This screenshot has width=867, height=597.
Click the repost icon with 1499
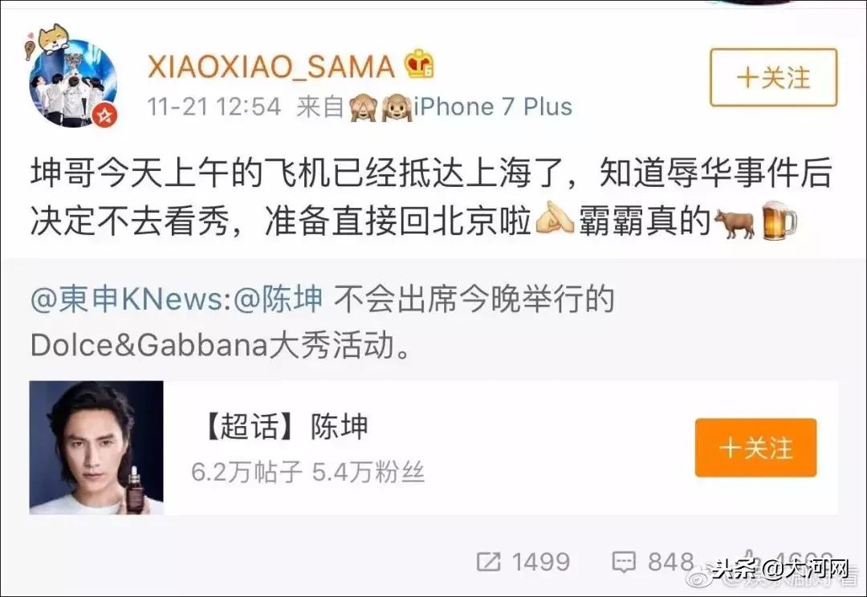(489, 562)
